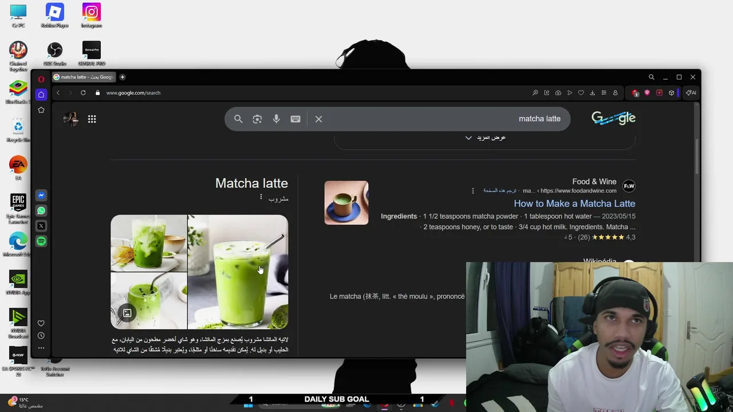Open Opera tab search magnifier

pyautogui.click(x=651, y=77)
